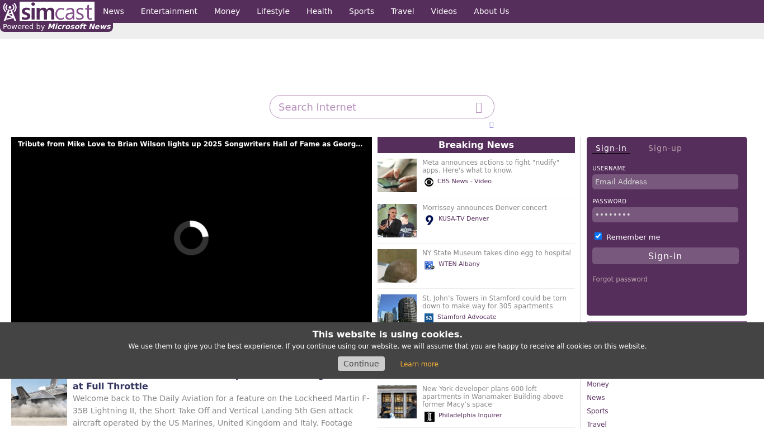
Task: Toggle the Remember me checkbox
Action: (598, 236)
